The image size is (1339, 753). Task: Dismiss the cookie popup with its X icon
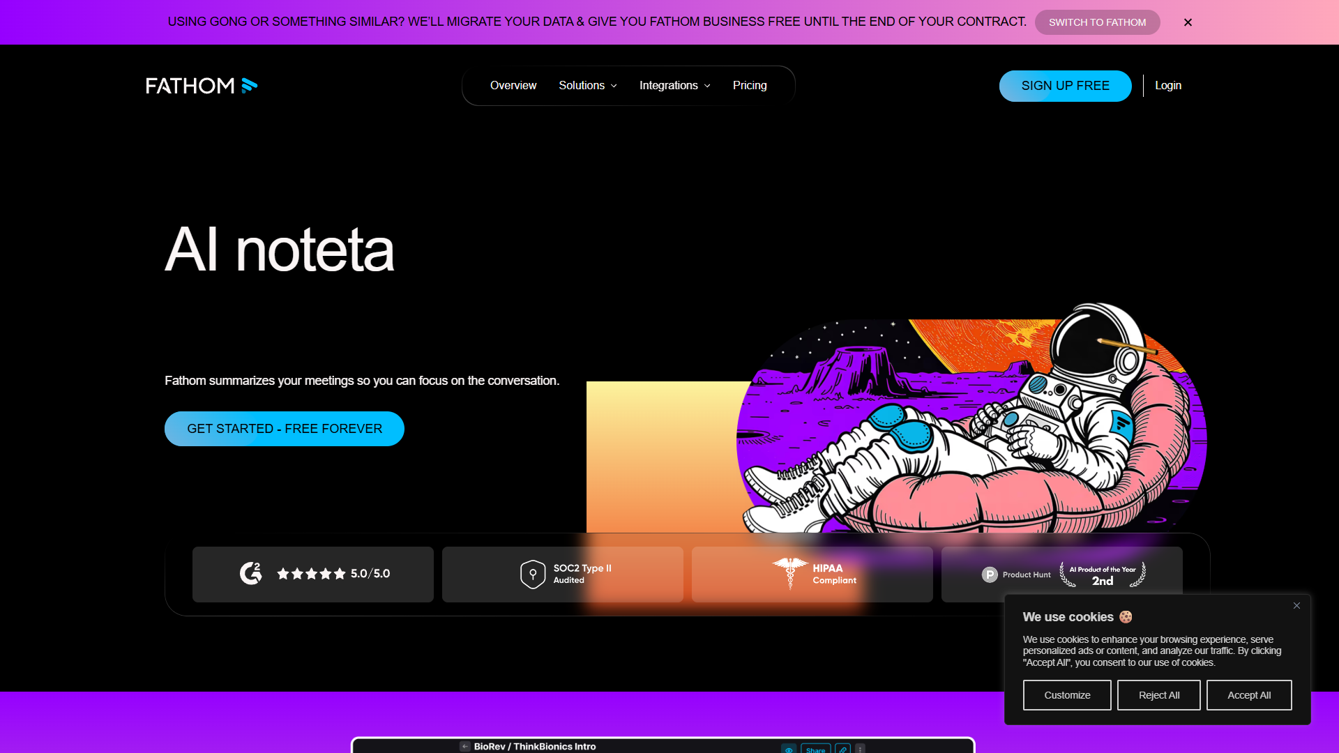[x=1296, y=605]
